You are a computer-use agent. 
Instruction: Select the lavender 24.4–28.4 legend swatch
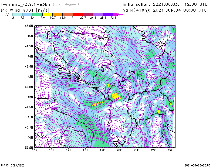(98, 14)
